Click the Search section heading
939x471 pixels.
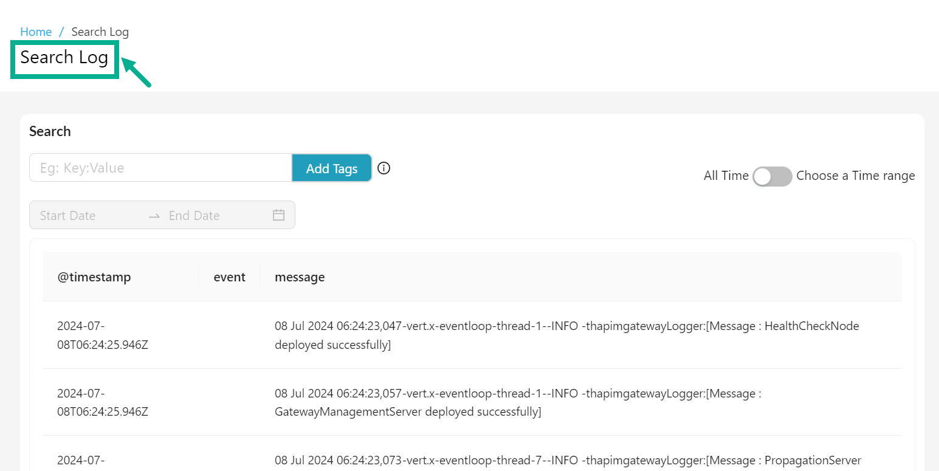coord(50,131)
